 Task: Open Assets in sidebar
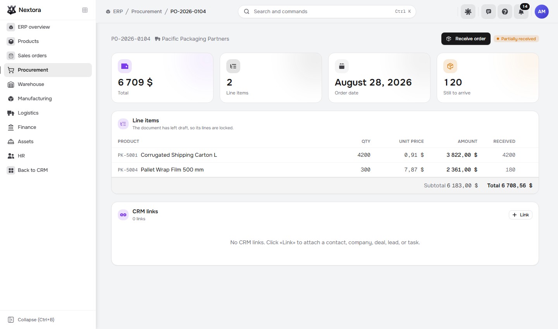(x=48, y=142)
